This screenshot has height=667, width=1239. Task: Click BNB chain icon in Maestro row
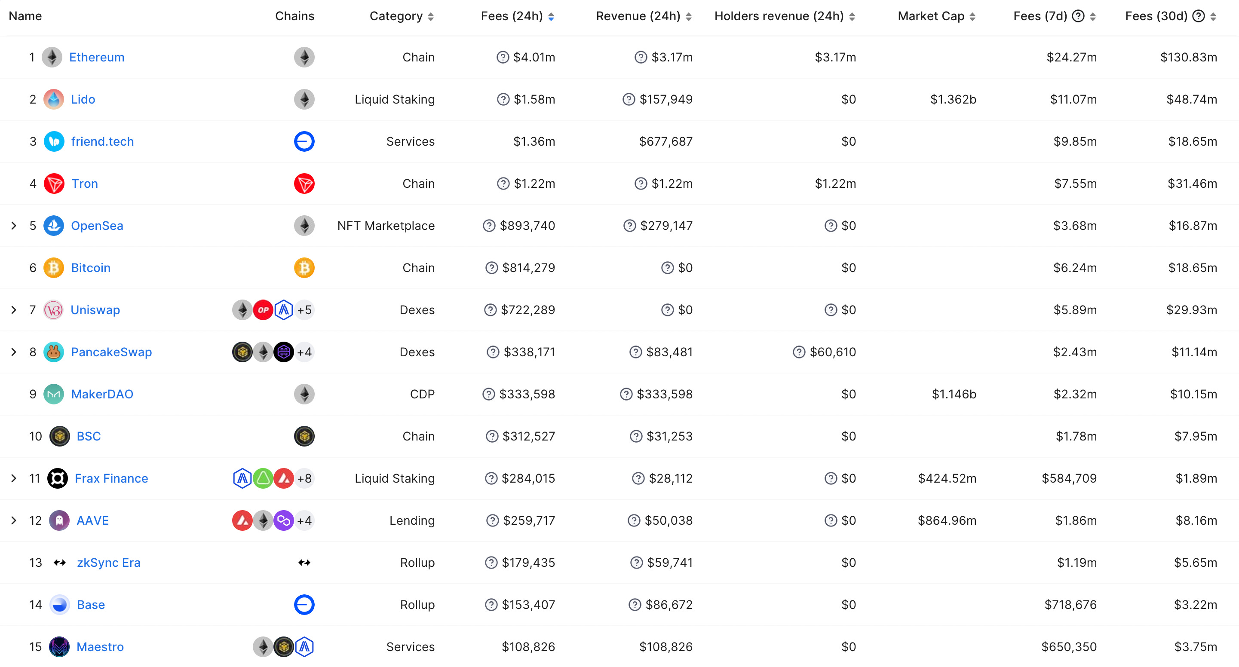coord(284,647)
